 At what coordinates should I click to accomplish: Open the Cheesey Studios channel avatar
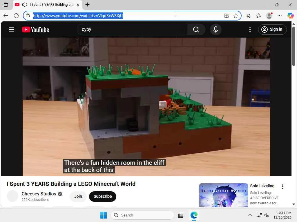(12, 196)
